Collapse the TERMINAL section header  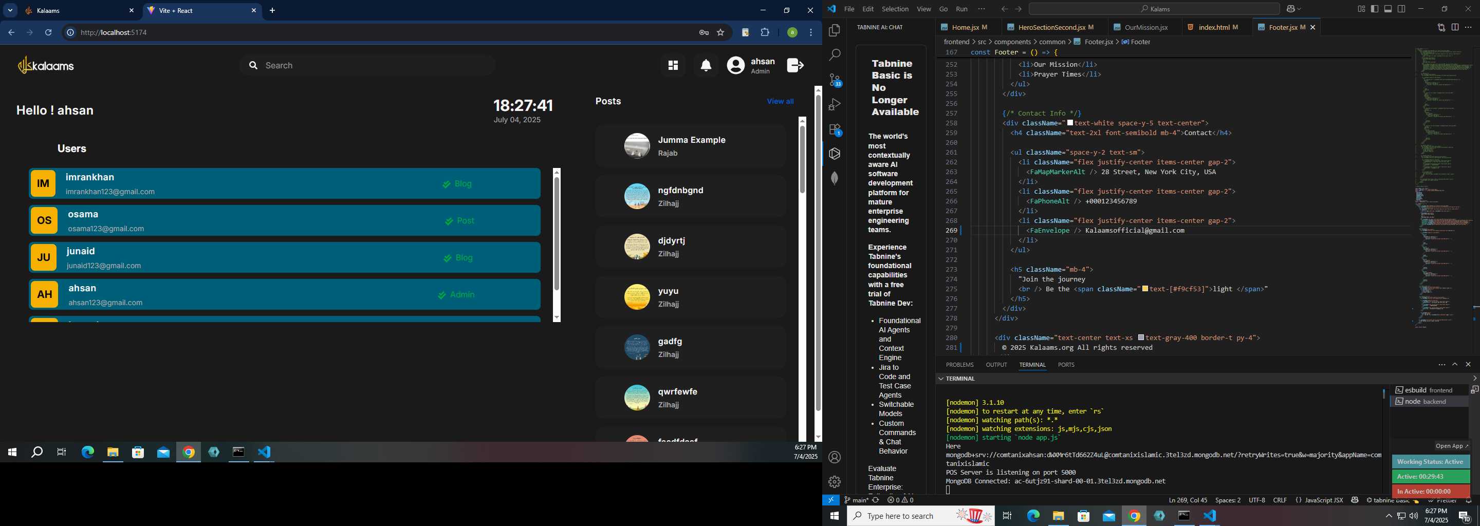[x=959, y=379]
